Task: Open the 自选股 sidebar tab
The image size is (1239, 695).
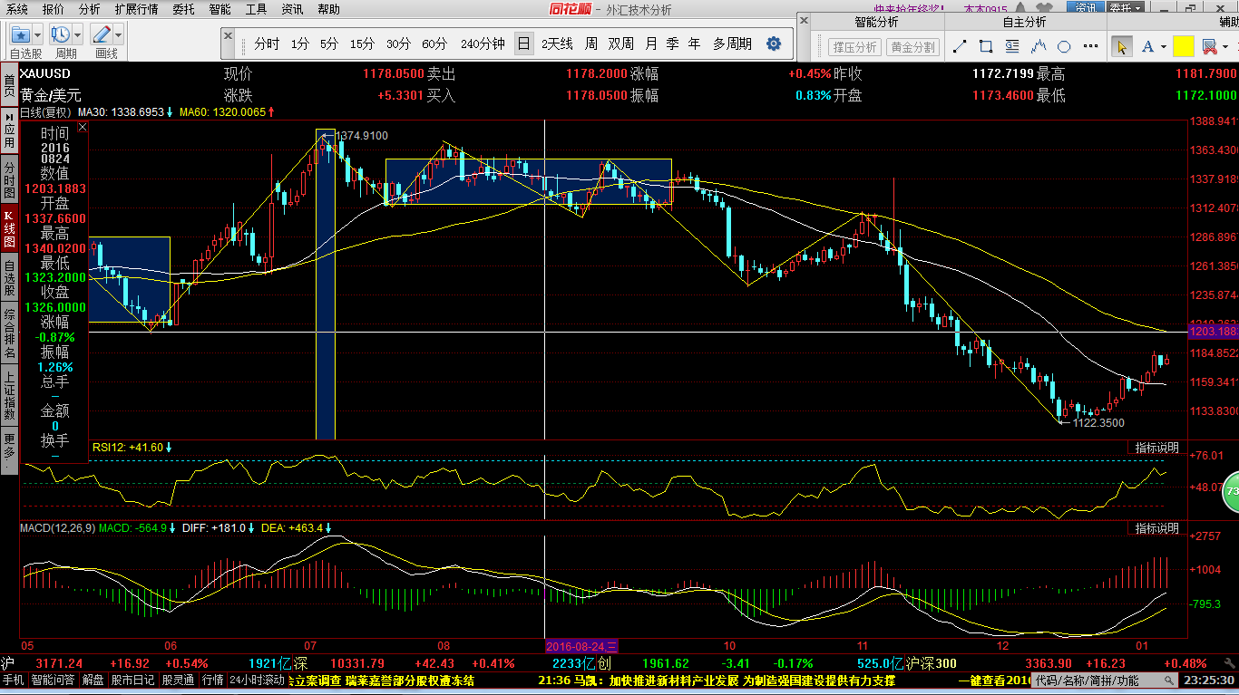Action: point(9,278)
